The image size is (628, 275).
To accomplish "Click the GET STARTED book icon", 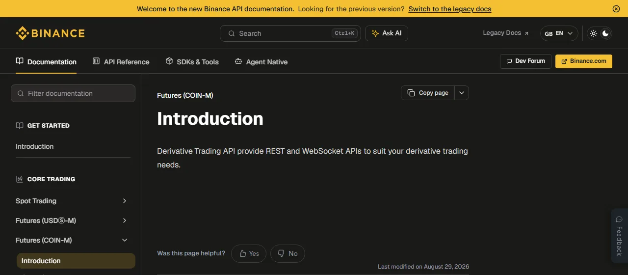I will [x=20, y=126].
